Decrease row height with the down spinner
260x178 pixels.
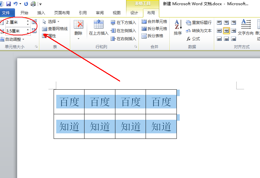click(28, 24)
